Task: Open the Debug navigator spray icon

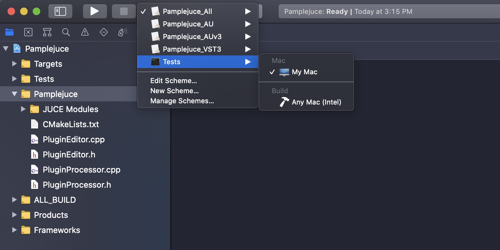Action: point(122,32)
